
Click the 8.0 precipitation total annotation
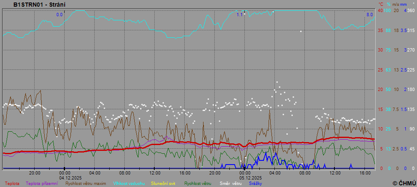369,15
